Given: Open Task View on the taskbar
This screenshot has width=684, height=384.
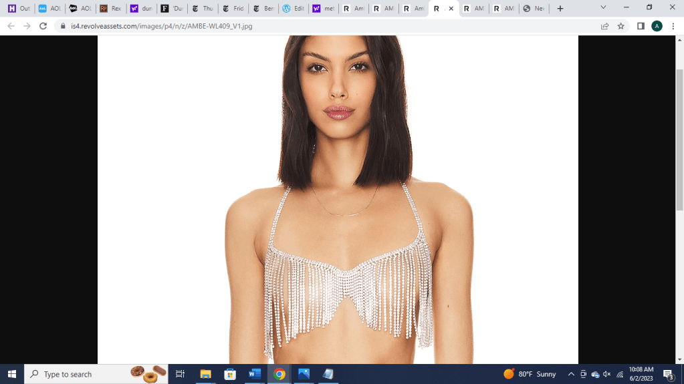Looking at the screenshot, I should [x=180, y=374].
